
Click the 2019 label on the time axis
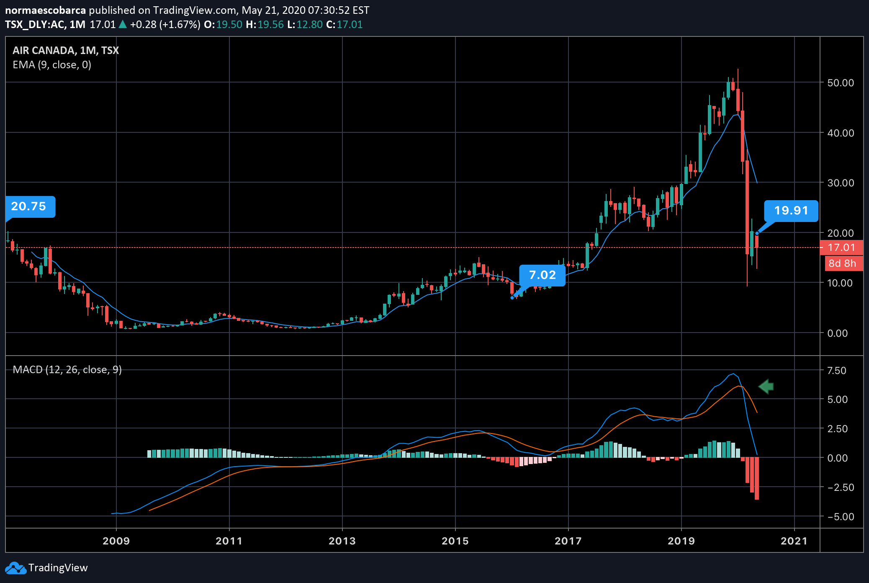tap(681, 541)
